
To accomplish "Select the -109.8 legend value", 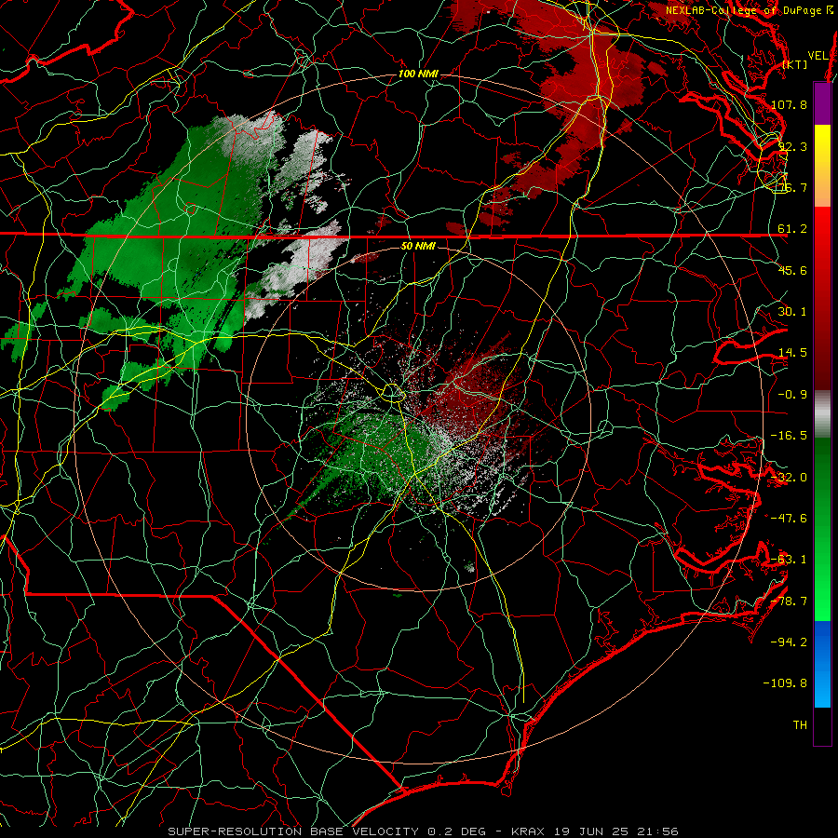I will pyautogui.click(x=785, y=683).
